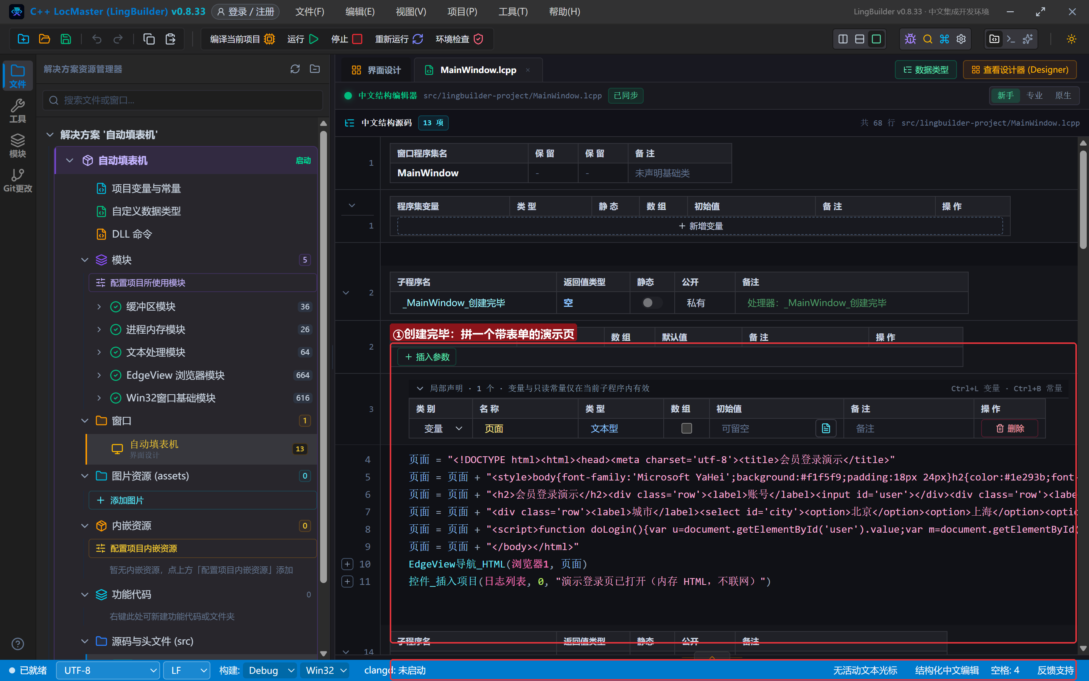Open the 工具(T) menu
1089x681 pixels.
pyautogui.click(x=513, y=12)
